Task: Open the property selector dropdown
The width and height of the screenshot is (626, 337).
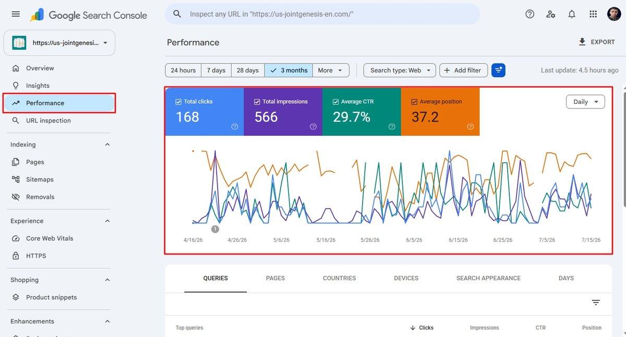Action: click(x=59, y=43)
